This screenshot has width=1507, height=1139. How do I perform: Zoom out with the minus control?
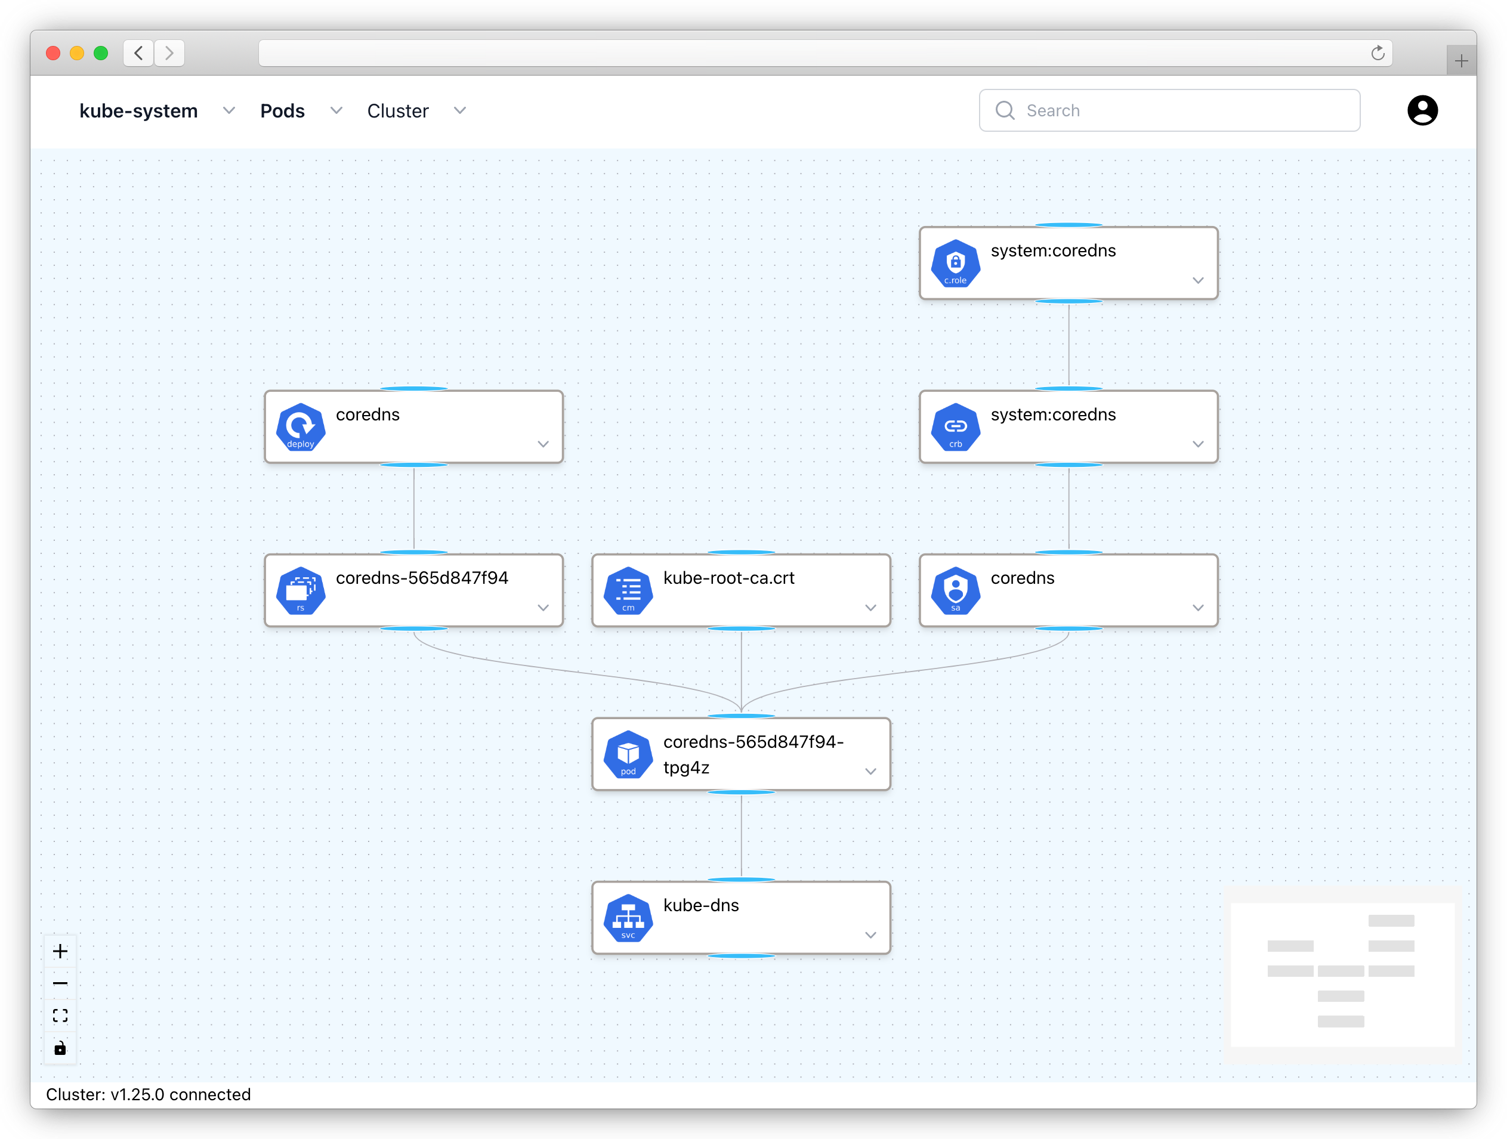coord(60,983)
